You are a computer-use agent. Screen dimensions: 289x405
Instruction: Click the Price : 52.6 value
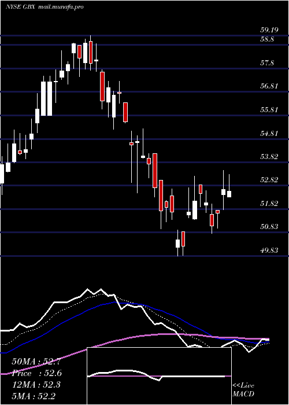pos(36,373)
